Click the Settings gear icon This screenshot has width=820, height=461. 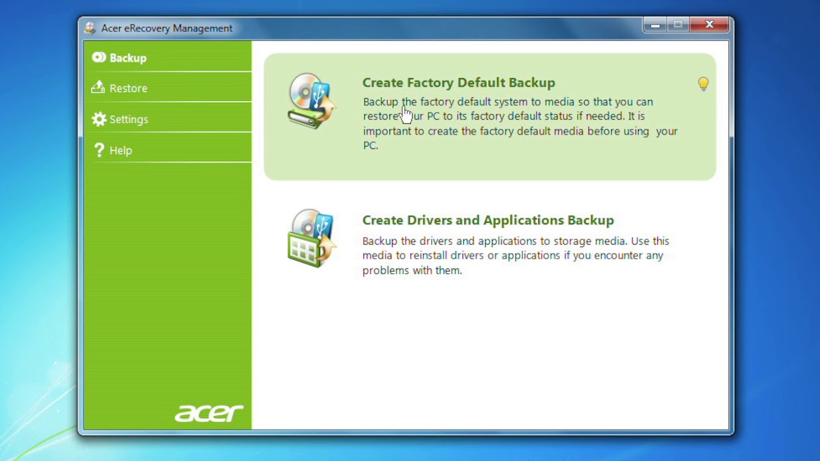pyautogui.click(x=99, y=119)
